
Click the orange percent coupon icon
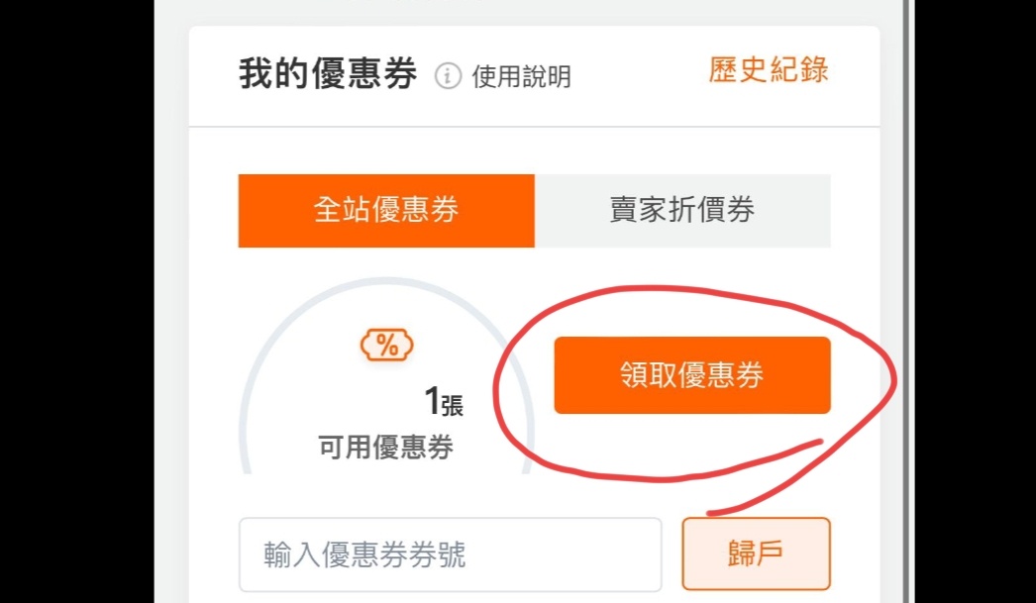386,346
